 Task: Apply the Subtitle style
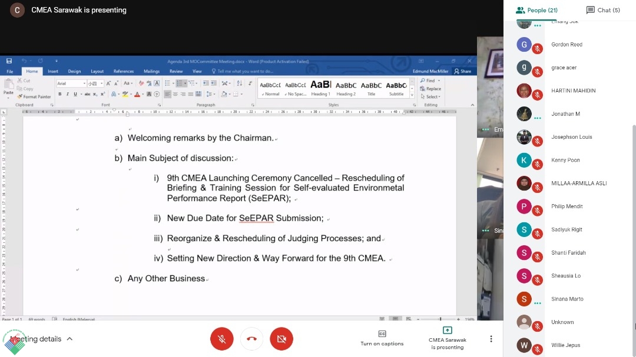[396, 88]
